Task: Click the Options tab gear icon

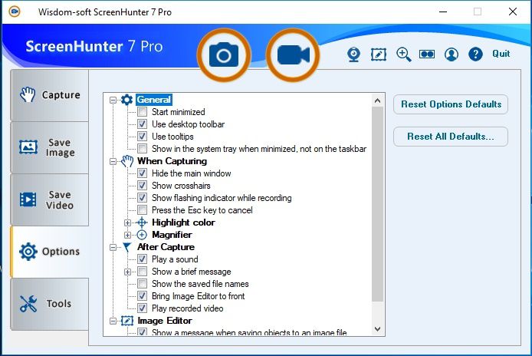Action: 28,252
